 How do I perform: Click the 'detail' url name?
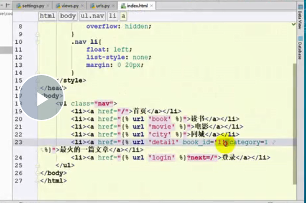point(164,142)
